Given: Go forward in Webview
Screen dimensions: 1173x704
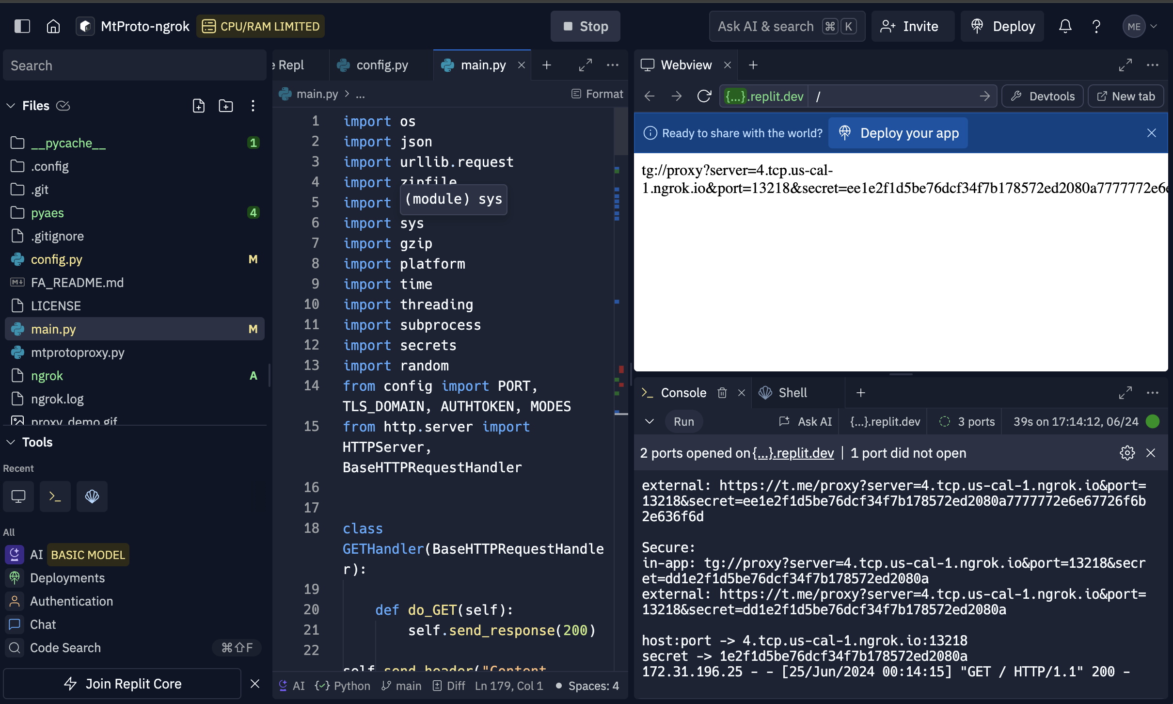Looking at the screenshot, I should pos(677,96).
